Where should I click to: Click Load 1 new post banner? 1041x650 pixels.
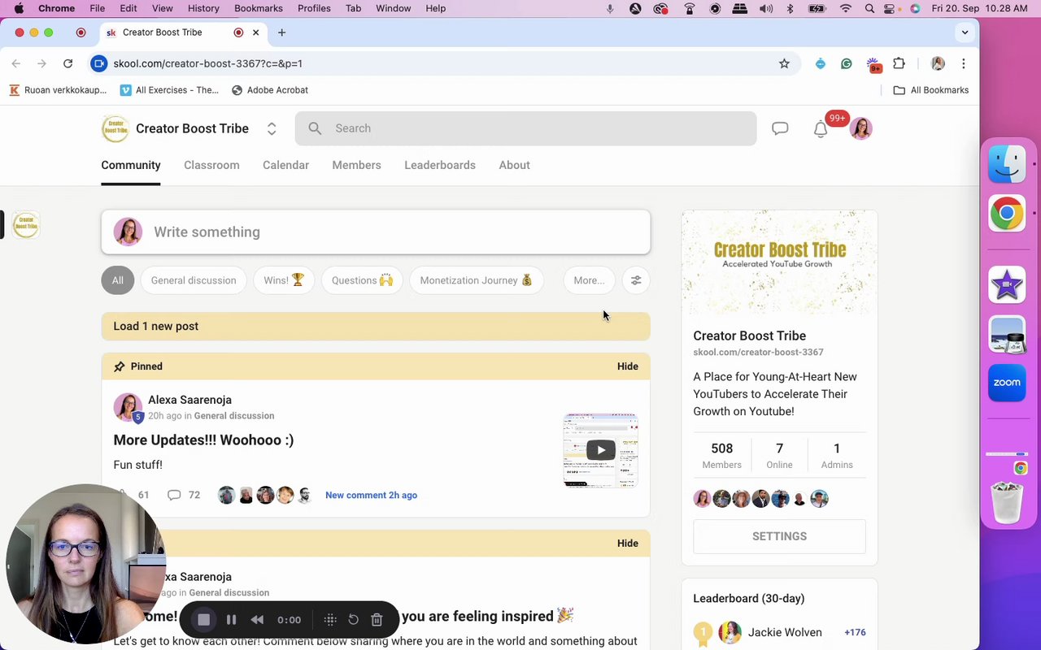click(376, 326)
